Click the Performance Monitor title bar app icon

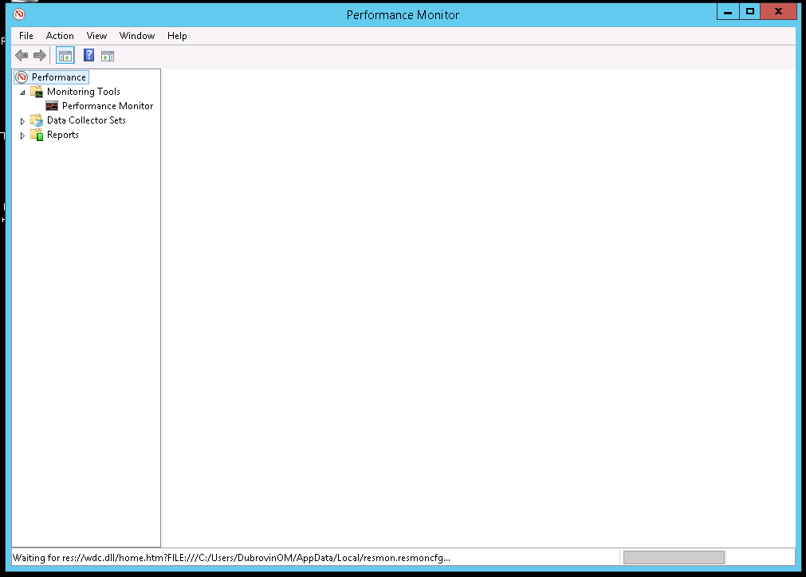[20, 14]
